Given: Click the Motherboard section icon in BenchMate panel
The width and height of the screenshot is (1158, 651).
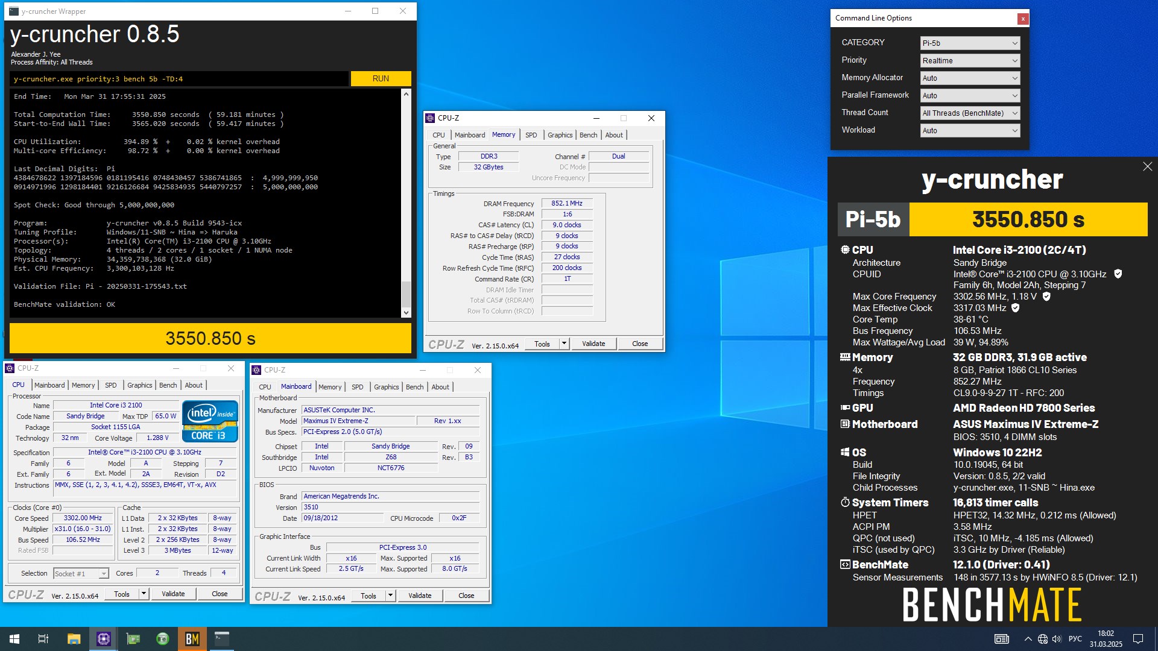Looking at the screenshot, I should pos(845,424).
